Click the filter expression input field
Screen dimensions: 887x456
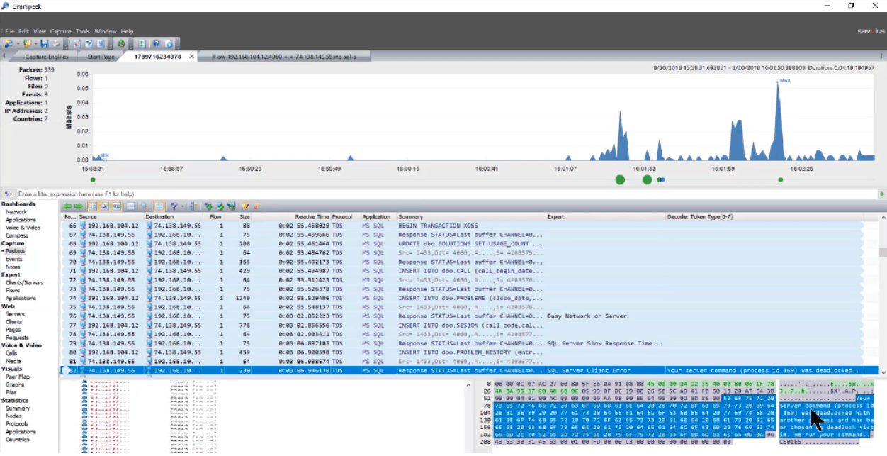tap(425, 194)
